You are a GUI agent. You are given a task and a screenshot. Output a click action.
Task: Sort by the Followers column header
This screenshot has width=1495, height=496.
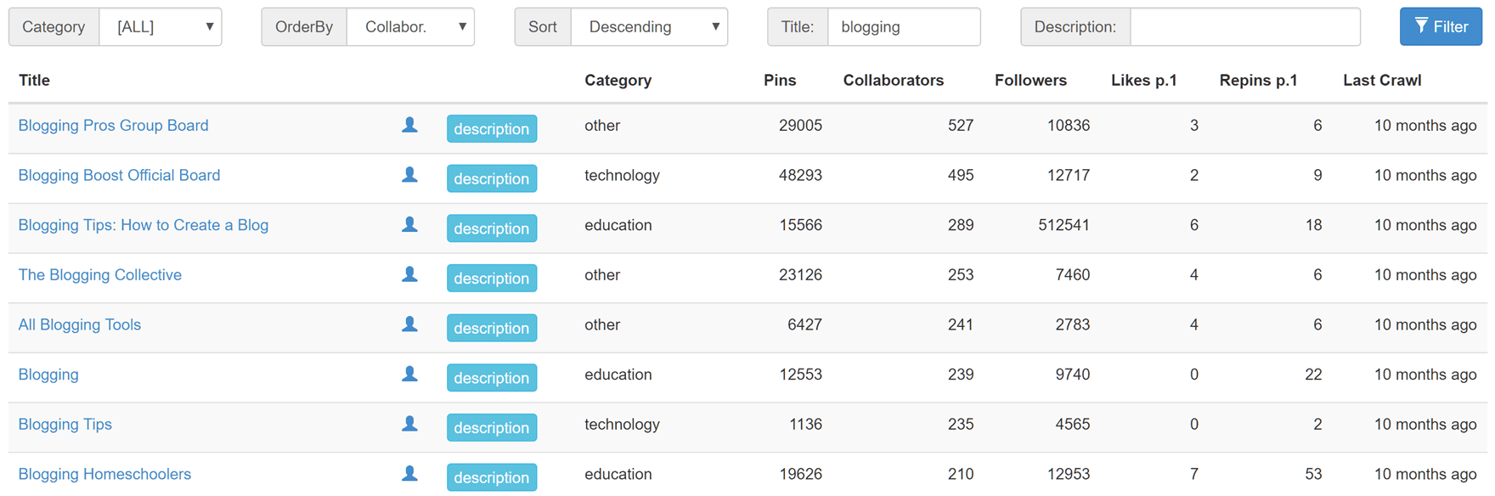[1030, 80]
